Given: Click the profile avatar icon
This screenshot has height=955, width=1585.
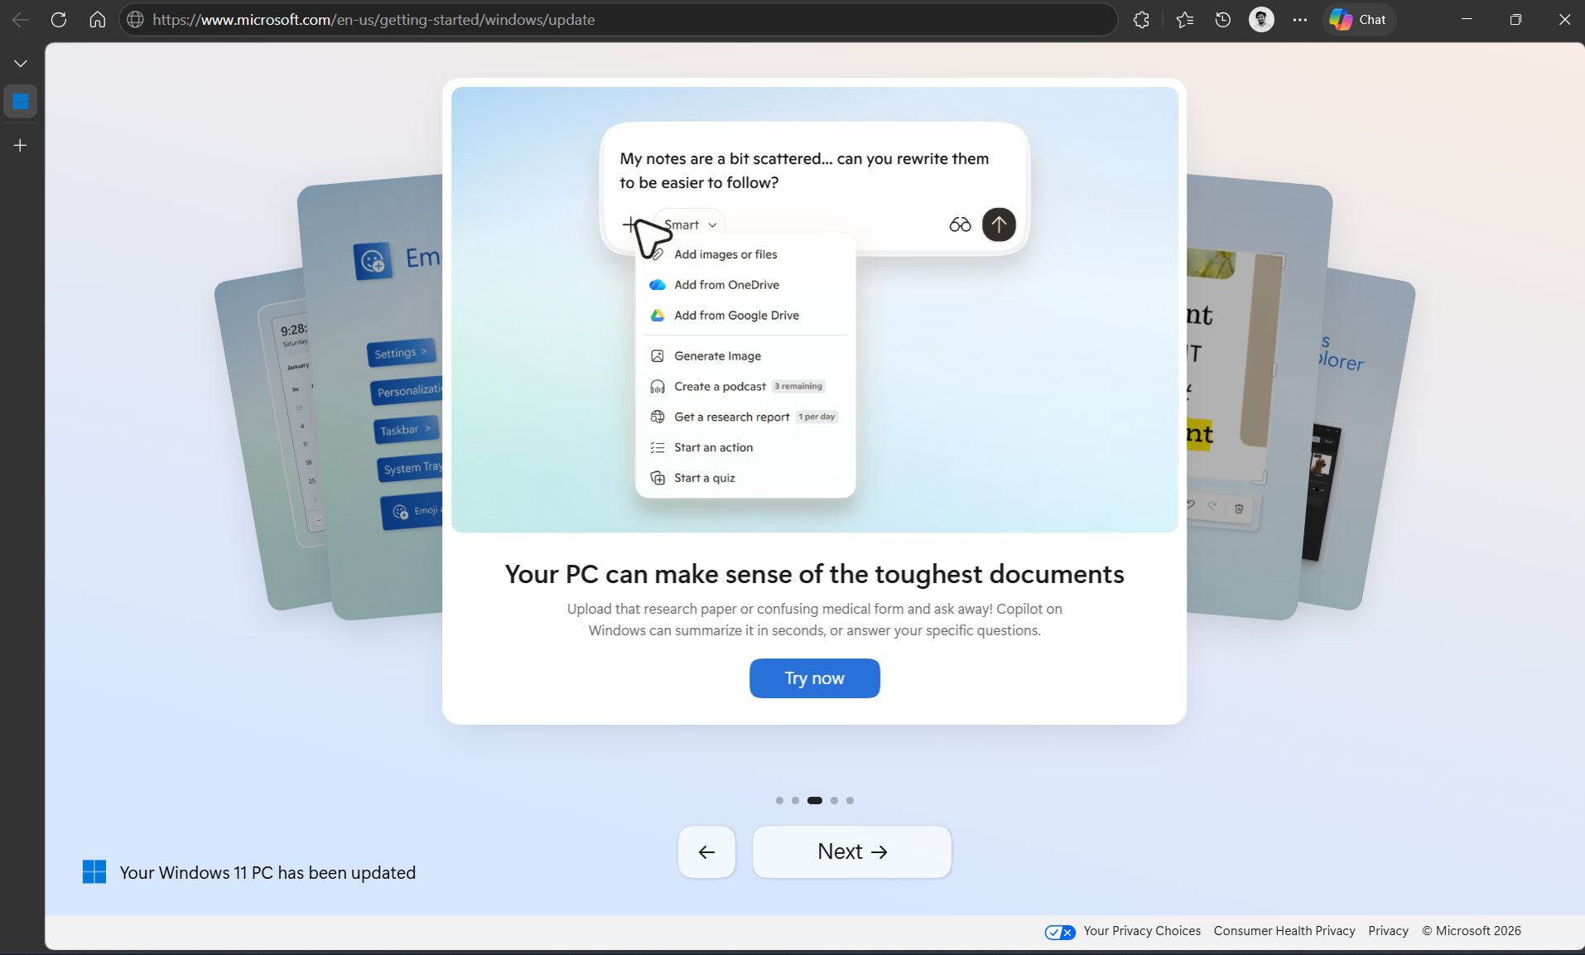Looking at the screenshot, I should pos(1261,19).
